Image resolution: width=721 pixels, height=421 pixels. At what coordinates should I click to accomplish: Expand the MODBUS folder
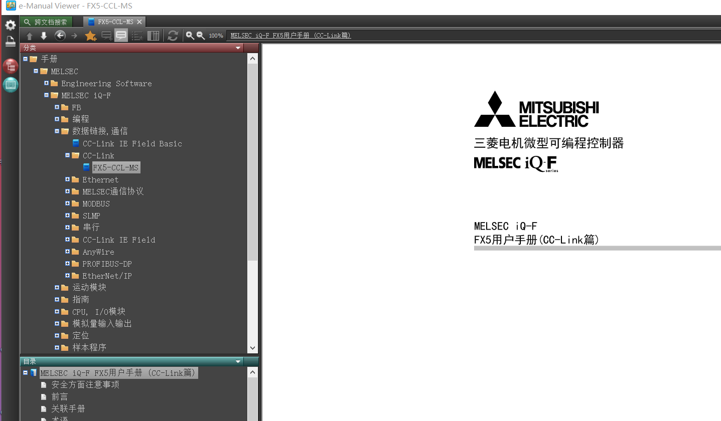67,203
